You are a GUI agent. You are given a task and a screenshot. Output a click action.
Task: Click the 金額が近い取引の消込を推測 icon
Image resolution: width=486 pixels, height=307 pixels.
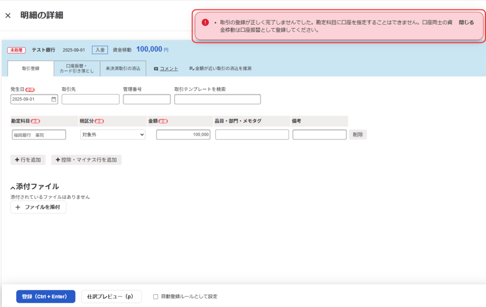tap(192, 69)
